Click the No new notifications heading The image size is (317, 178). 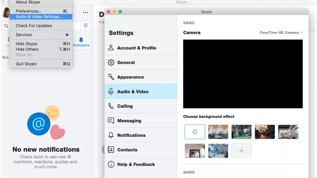[46, 150]
